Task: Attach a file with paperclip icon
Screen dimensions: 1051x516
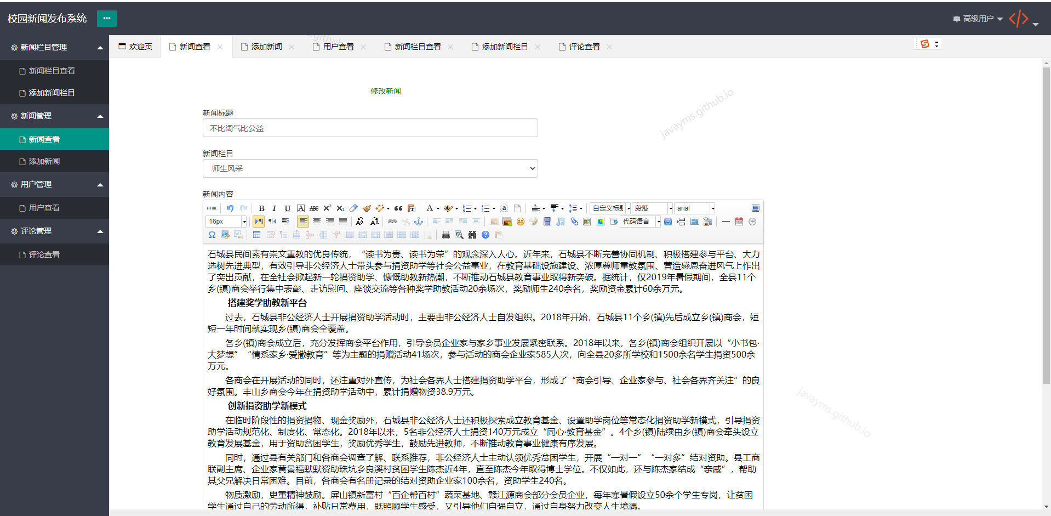Action: (574, 222)
